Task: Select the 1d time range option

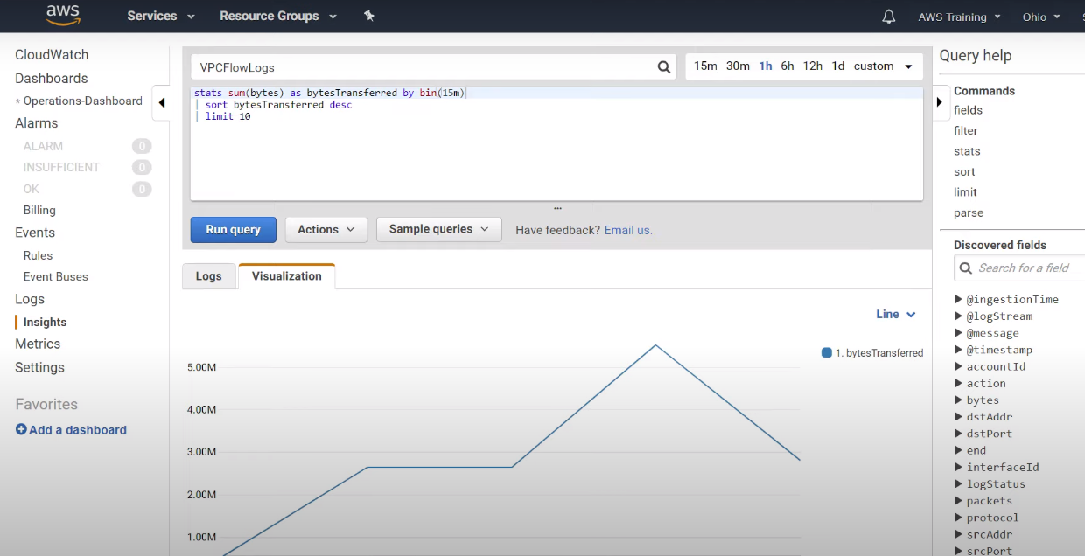Action: click(837, 66)
